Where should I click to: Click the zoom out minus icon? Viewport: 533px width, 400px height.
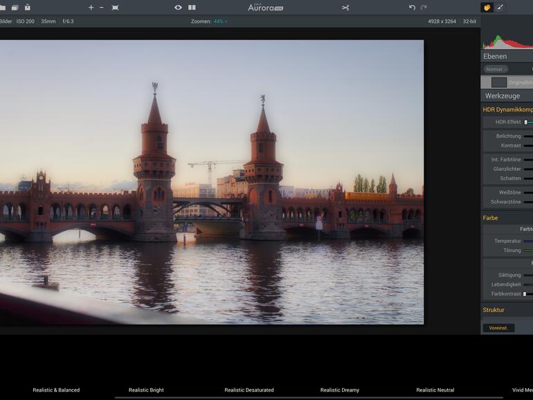coord(102,8)
